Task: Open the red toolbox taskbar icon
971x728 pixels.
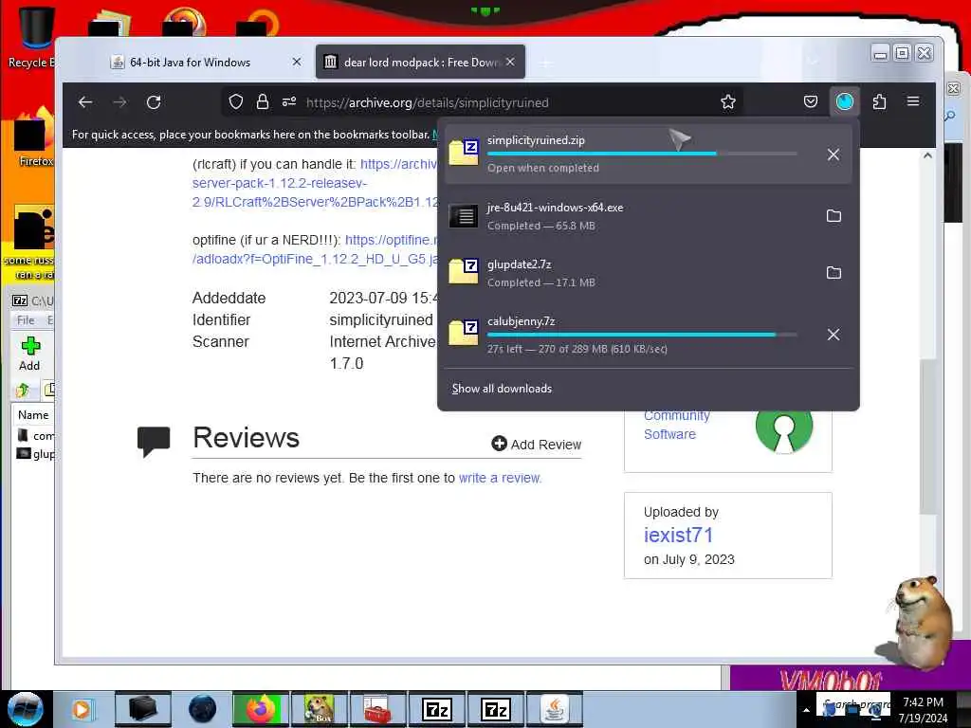Action: pos(377,709)
